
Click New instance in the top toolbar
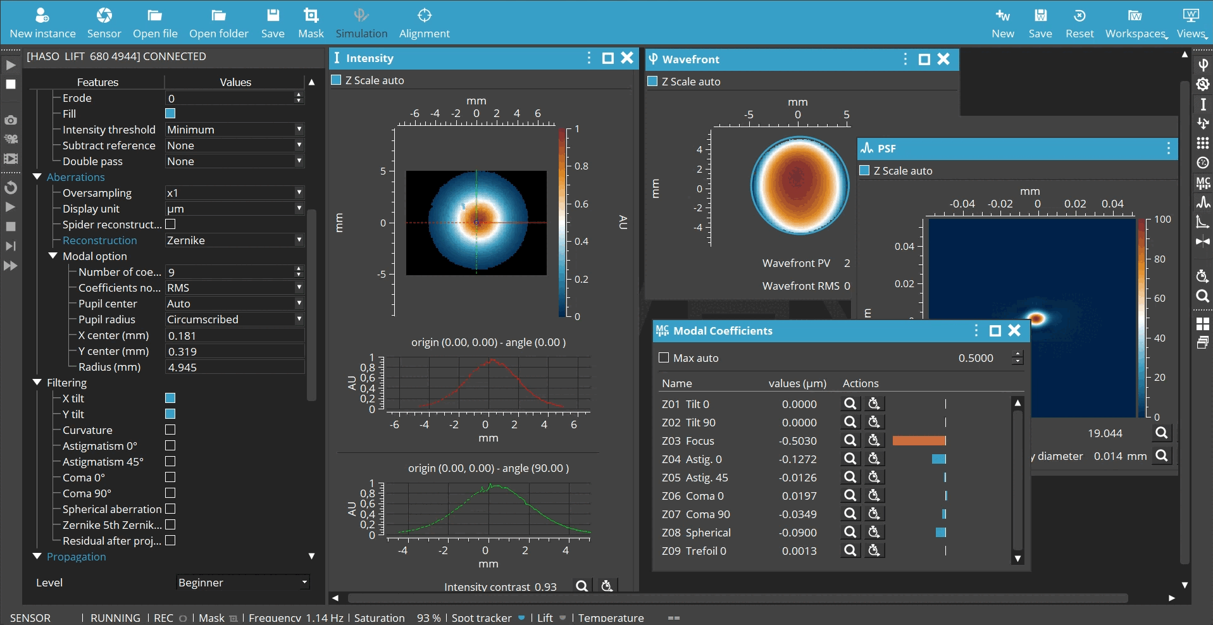tap(42, 23)
